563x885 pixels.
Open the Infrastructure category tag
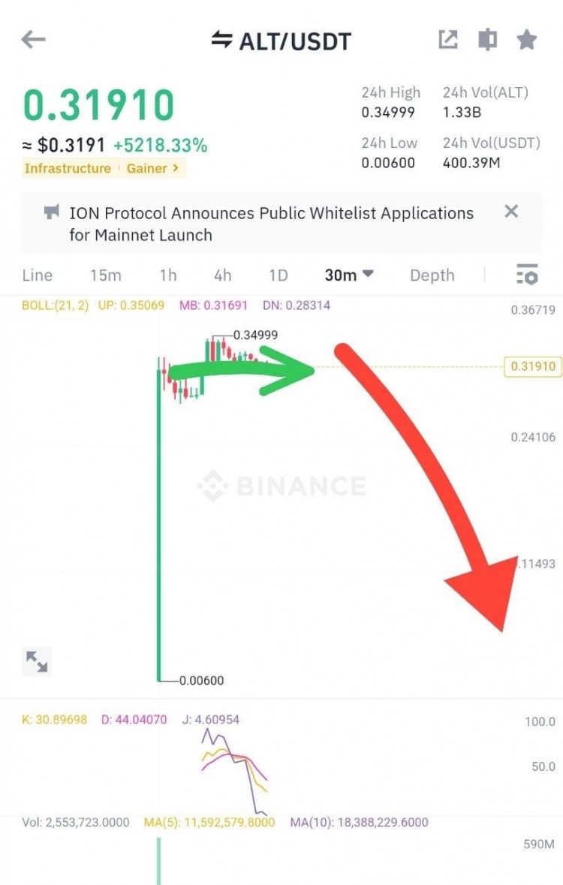point(68,168)
